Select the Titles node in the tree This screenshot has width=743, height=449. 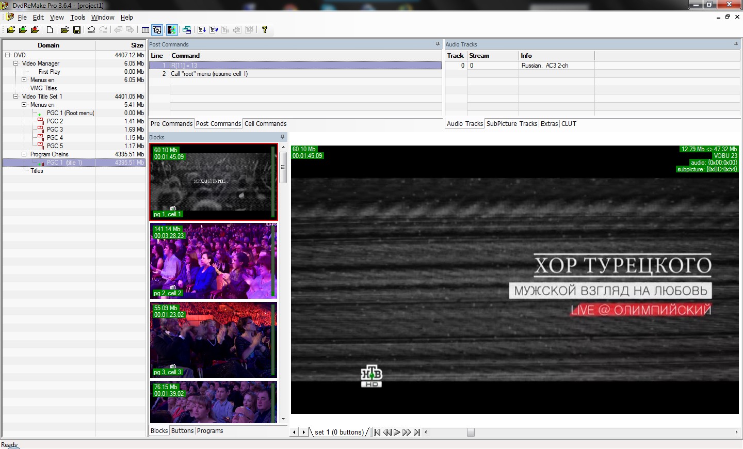click(x=37, y=171)
